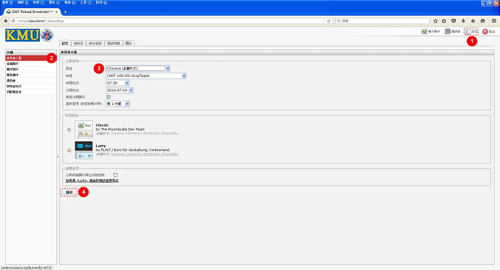Click the chat bubble icon in browser toolbar
Viewport: 500px width, 270px height.
(x=483, y=21)
